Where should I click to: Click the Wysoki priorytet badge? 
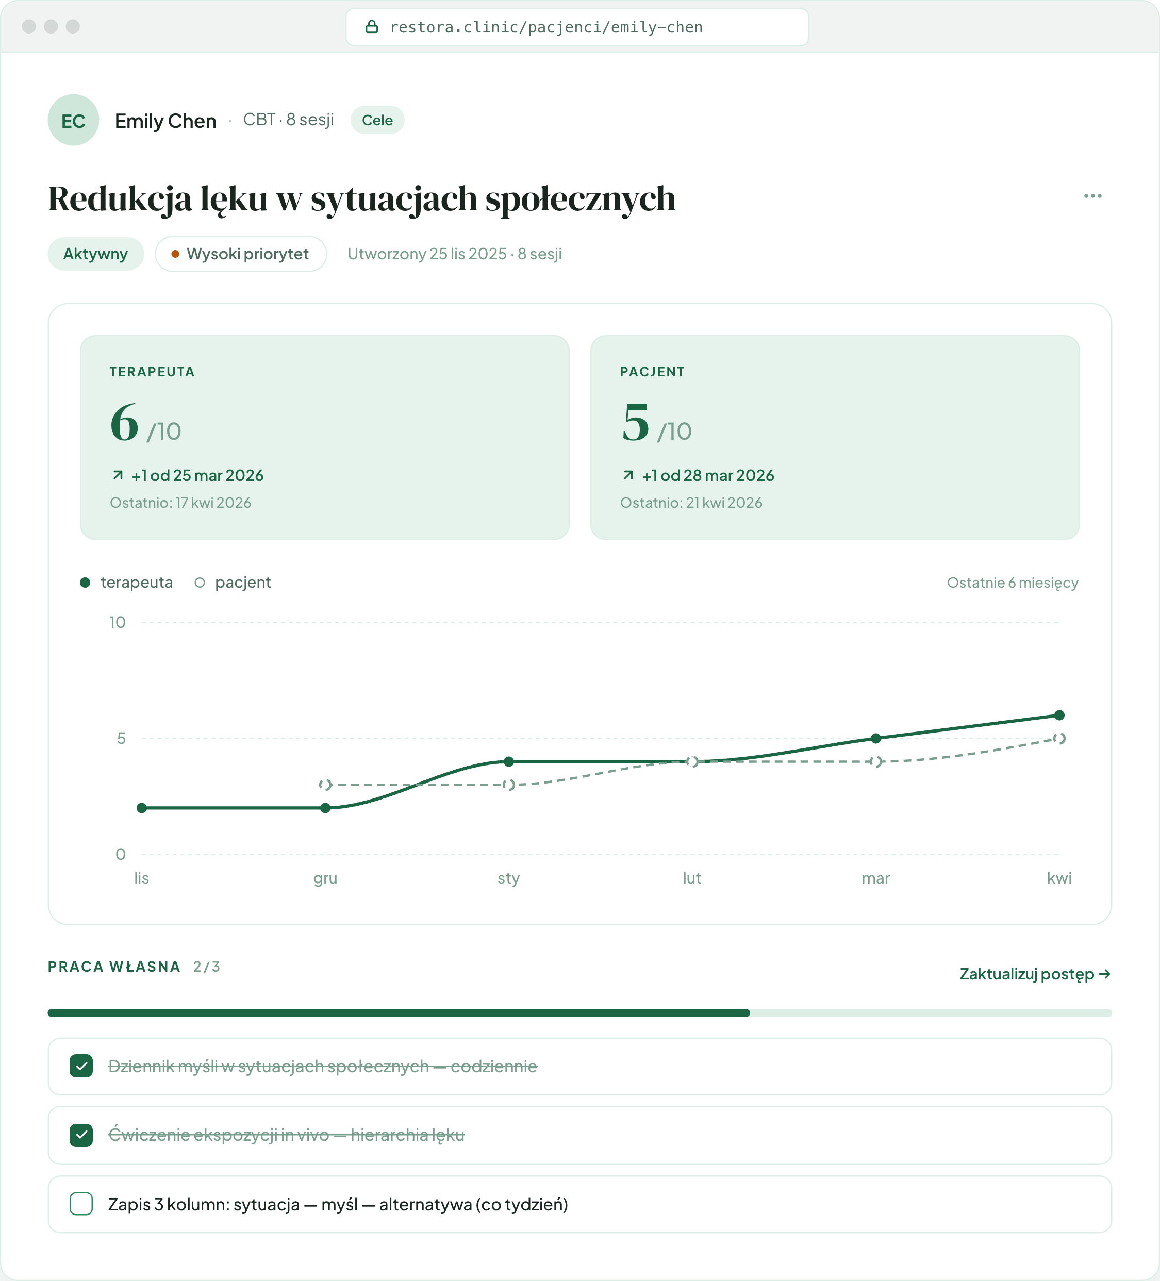click(241, 254)
